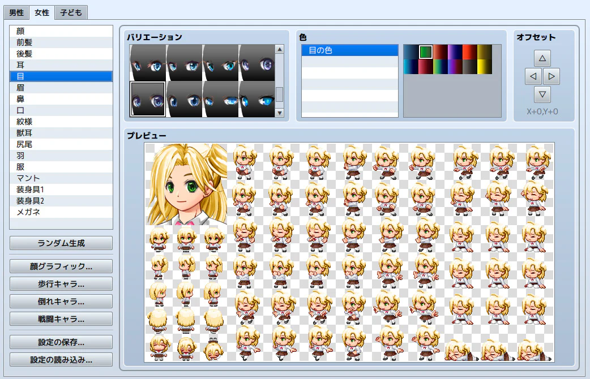This screenshot has width=590, height=379.
Task: Pick the bright yellow swatch in the bottom row
Action: [x=484, y=67]
